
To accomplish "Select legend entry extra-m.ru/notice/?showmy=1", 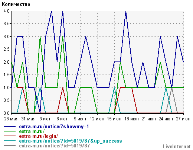I will tap(54, 127).
